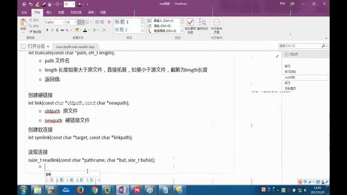Screen dimensions: 347x195
Task: Apply the yellow text highlight color
Action: pyautogui.click(x=77, y=30)
